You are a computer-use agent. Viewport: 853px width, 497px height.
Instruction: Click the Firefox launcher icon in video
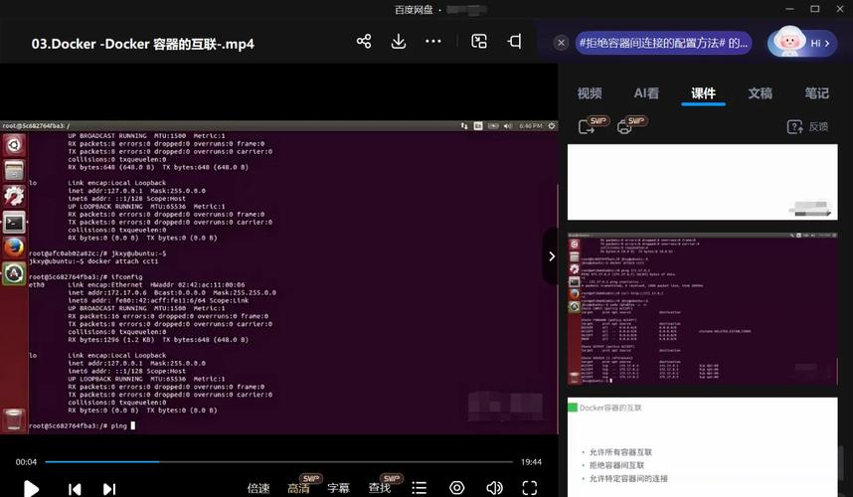tap(14, 248)
